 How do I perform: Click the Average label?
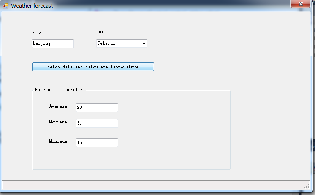pyautogui.click(x=58, y=106)
